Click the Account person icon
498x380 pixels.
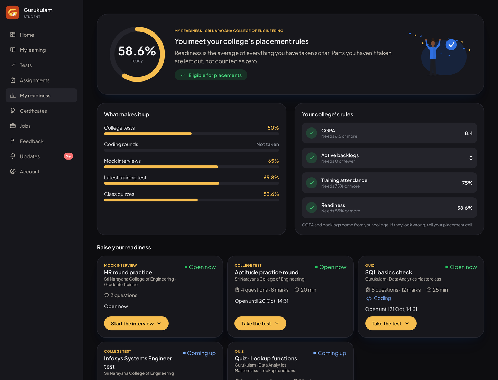(13, 171)
